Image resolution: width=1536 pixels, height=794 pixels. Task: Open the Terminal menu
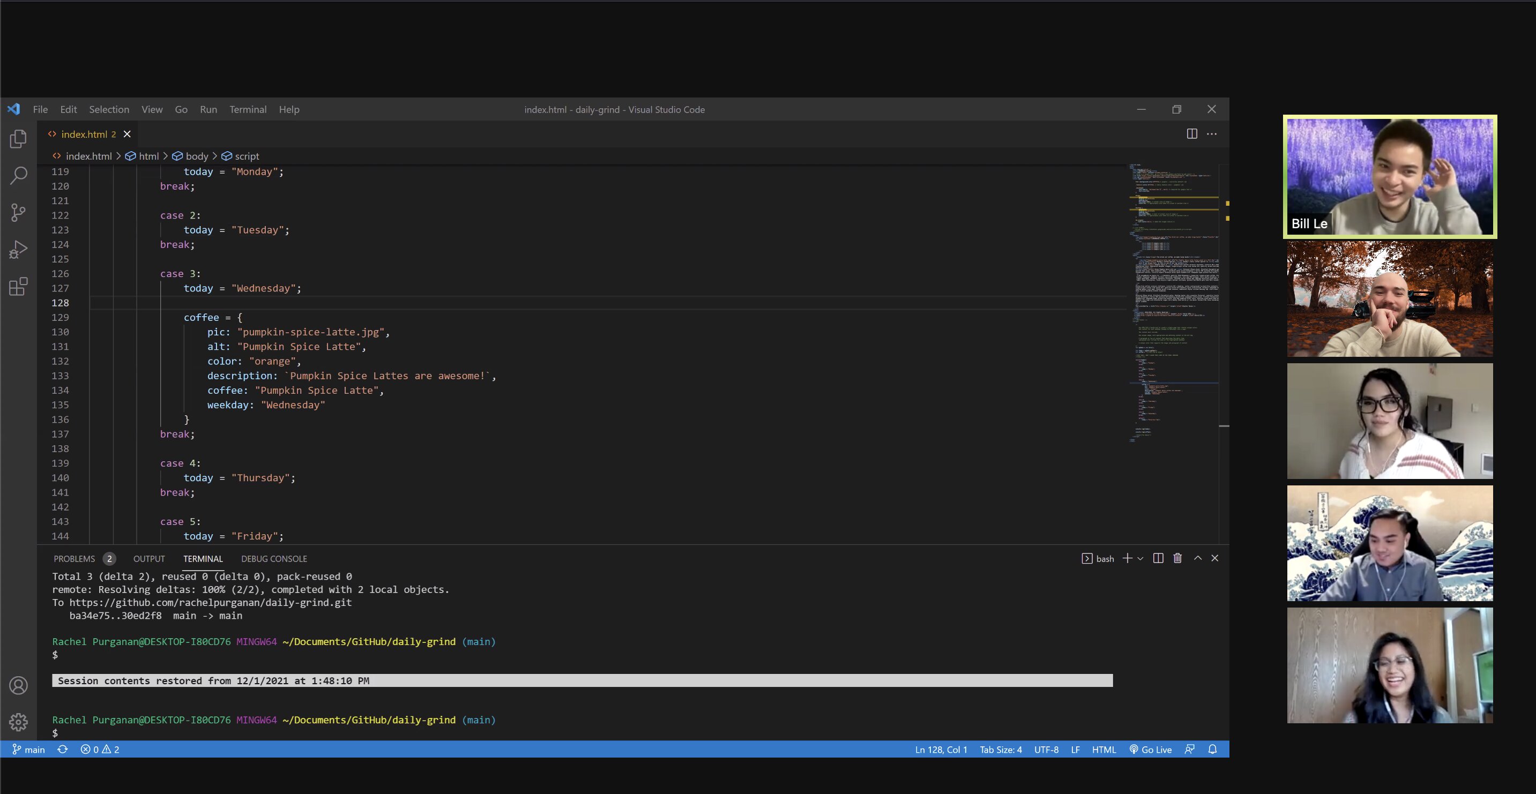[x=248, y=109]
